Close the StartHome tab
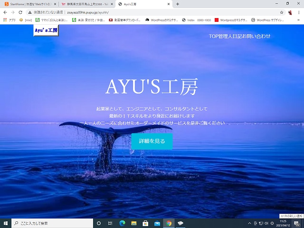 (x=55, y=4)
